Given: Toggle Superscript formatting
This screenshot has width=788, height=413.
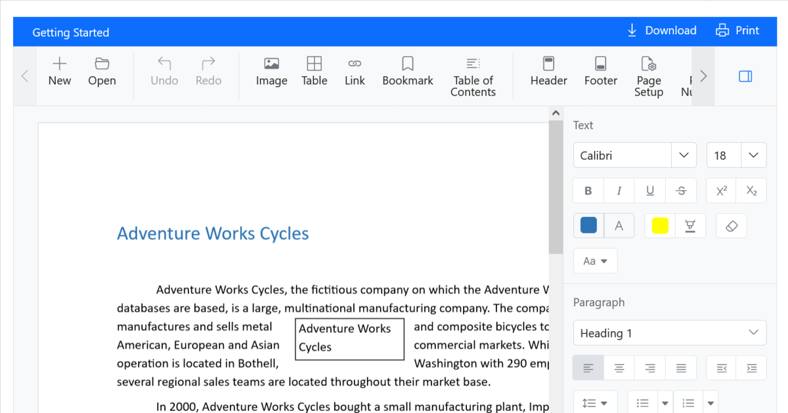Looking at the screenshot, I should coord(722,191).
